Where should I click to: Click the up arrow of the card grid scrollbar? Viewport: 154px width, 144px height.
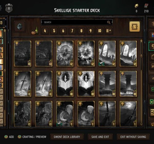(x=141, y=41)
